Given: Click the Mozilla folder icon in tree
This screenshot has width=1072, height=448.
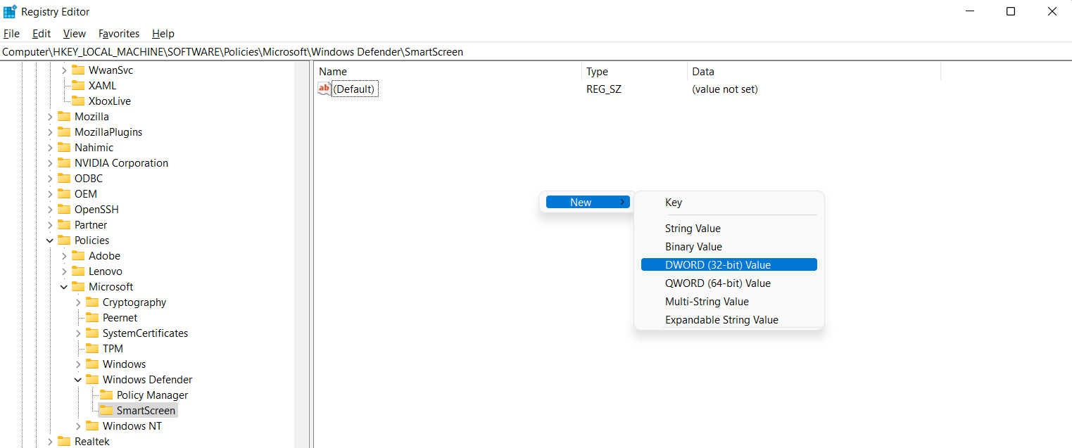Looking at the screenshot, I should (64, 117).
